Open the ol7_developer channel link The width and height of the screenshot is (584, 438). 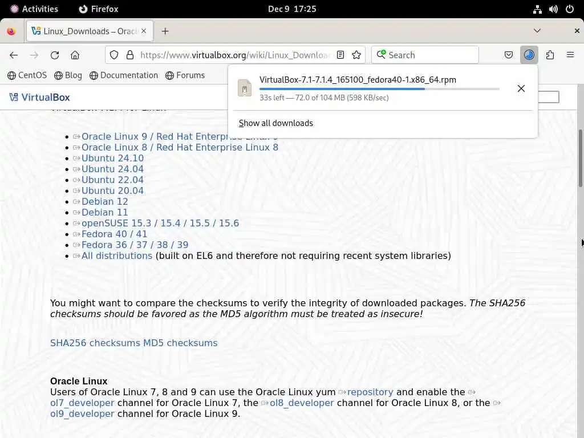82,403
